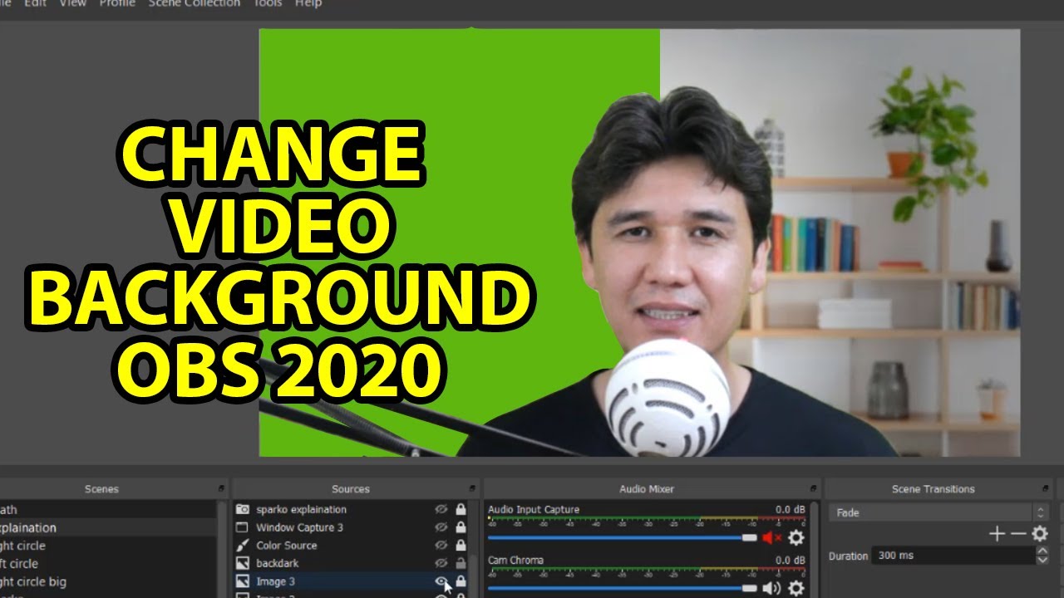This screenshot has height=598, width=1064.
Task: Show the sparko explaination source
Action: [x=441, y=509]
